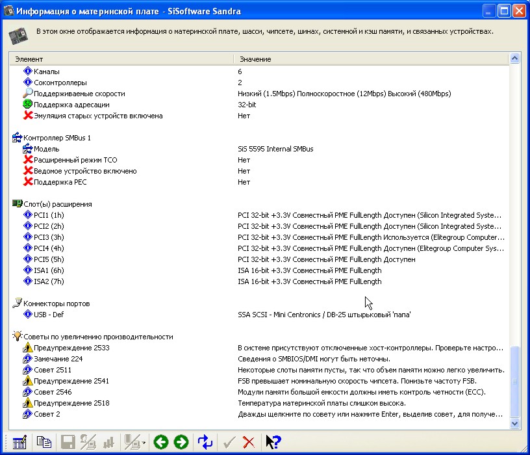Click the tip icon next to Совет 2511
Viewport: 530px width, 455px height.
[28, 370]
